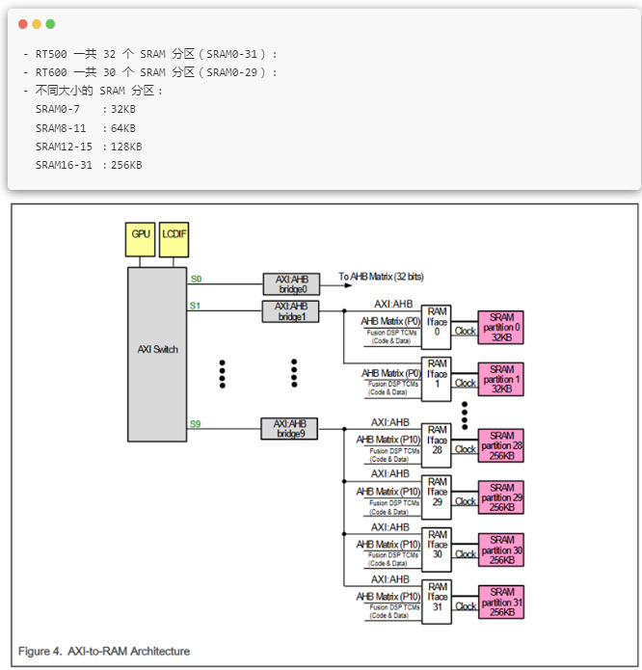Click the SRAM16-31 : 256KB line
Viewport: 642px width, 670px height.
(89, 165)
